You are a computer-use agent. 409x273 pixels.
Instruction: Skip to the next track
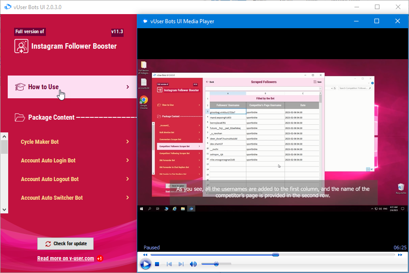[x=181, y=264]
